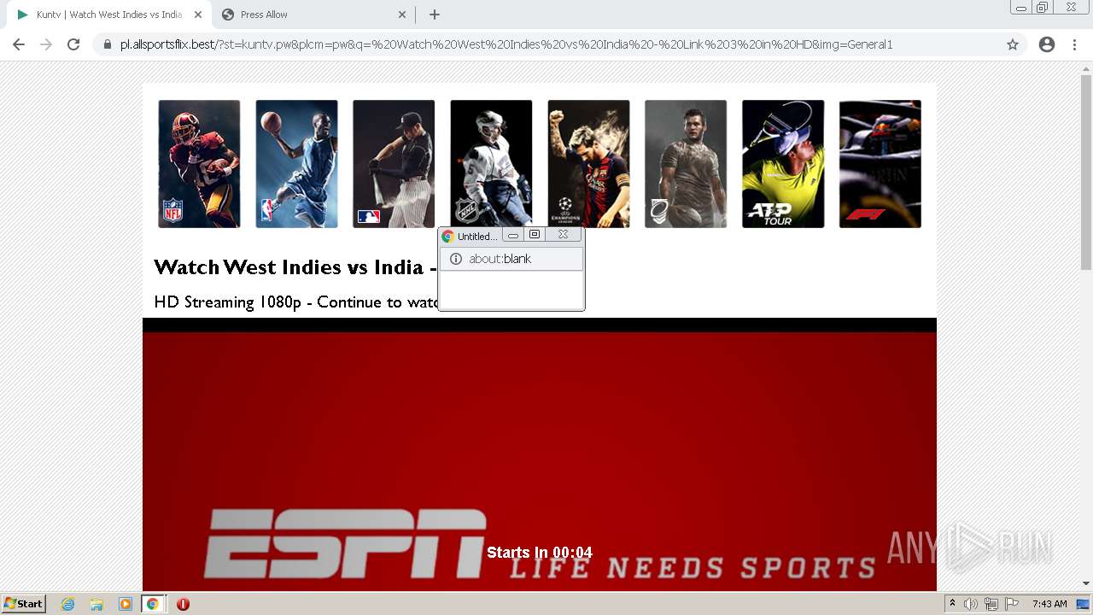Close the Untitled popup window
The image size is (1093, 615).
click(563, 235)
